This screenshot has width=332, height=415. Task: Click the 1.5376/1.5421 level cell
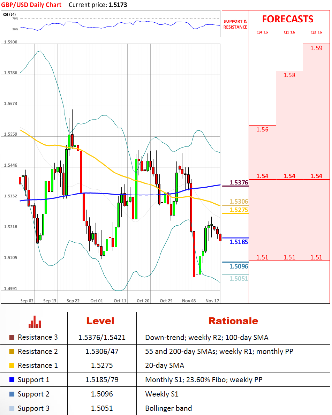tap(102, 338)
